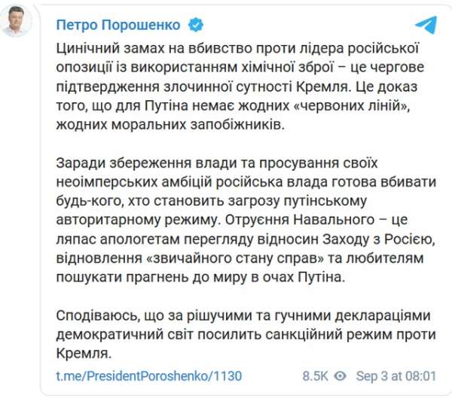Click the Telegram paper plane logo

tap(425, 25)
